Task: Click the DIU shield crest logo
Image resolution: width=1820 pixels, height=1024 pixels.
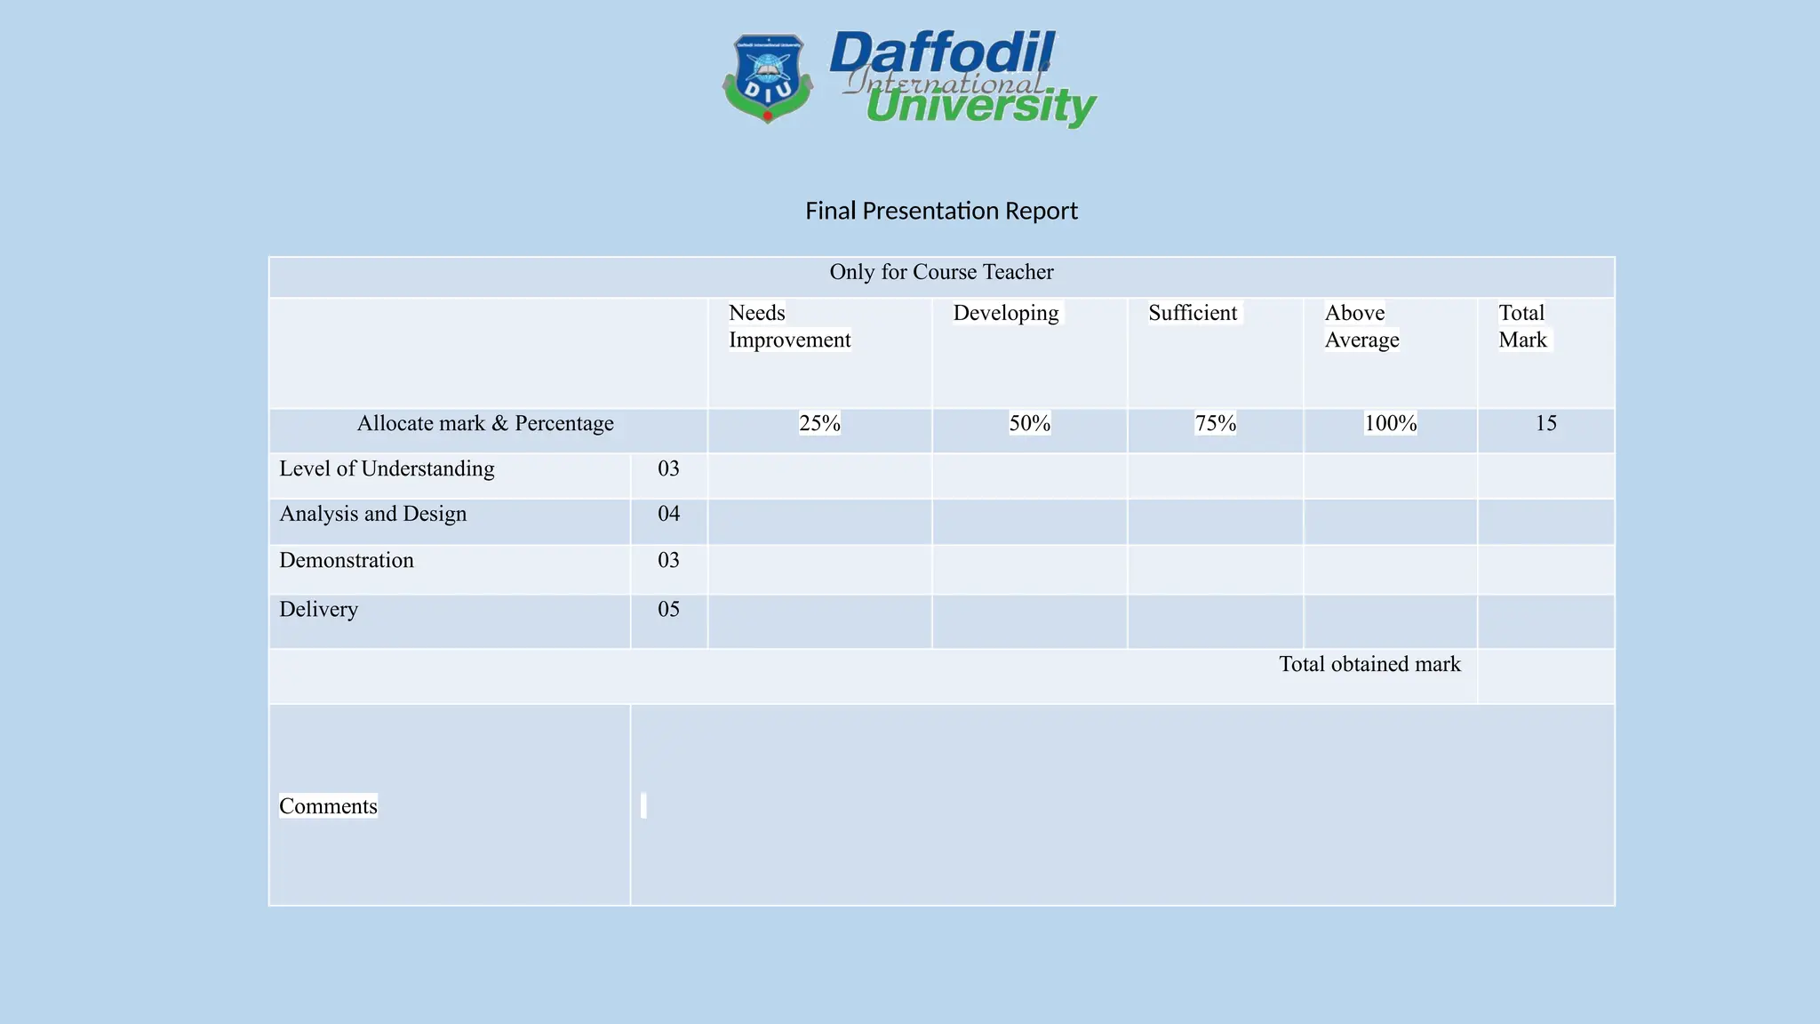Action: [x=768, y=78]
